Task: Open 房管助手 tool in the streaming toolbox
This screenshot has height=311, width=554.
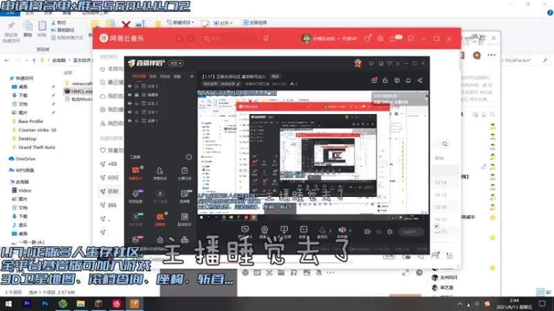Action: pyautogui.click(x=160, y=173)
